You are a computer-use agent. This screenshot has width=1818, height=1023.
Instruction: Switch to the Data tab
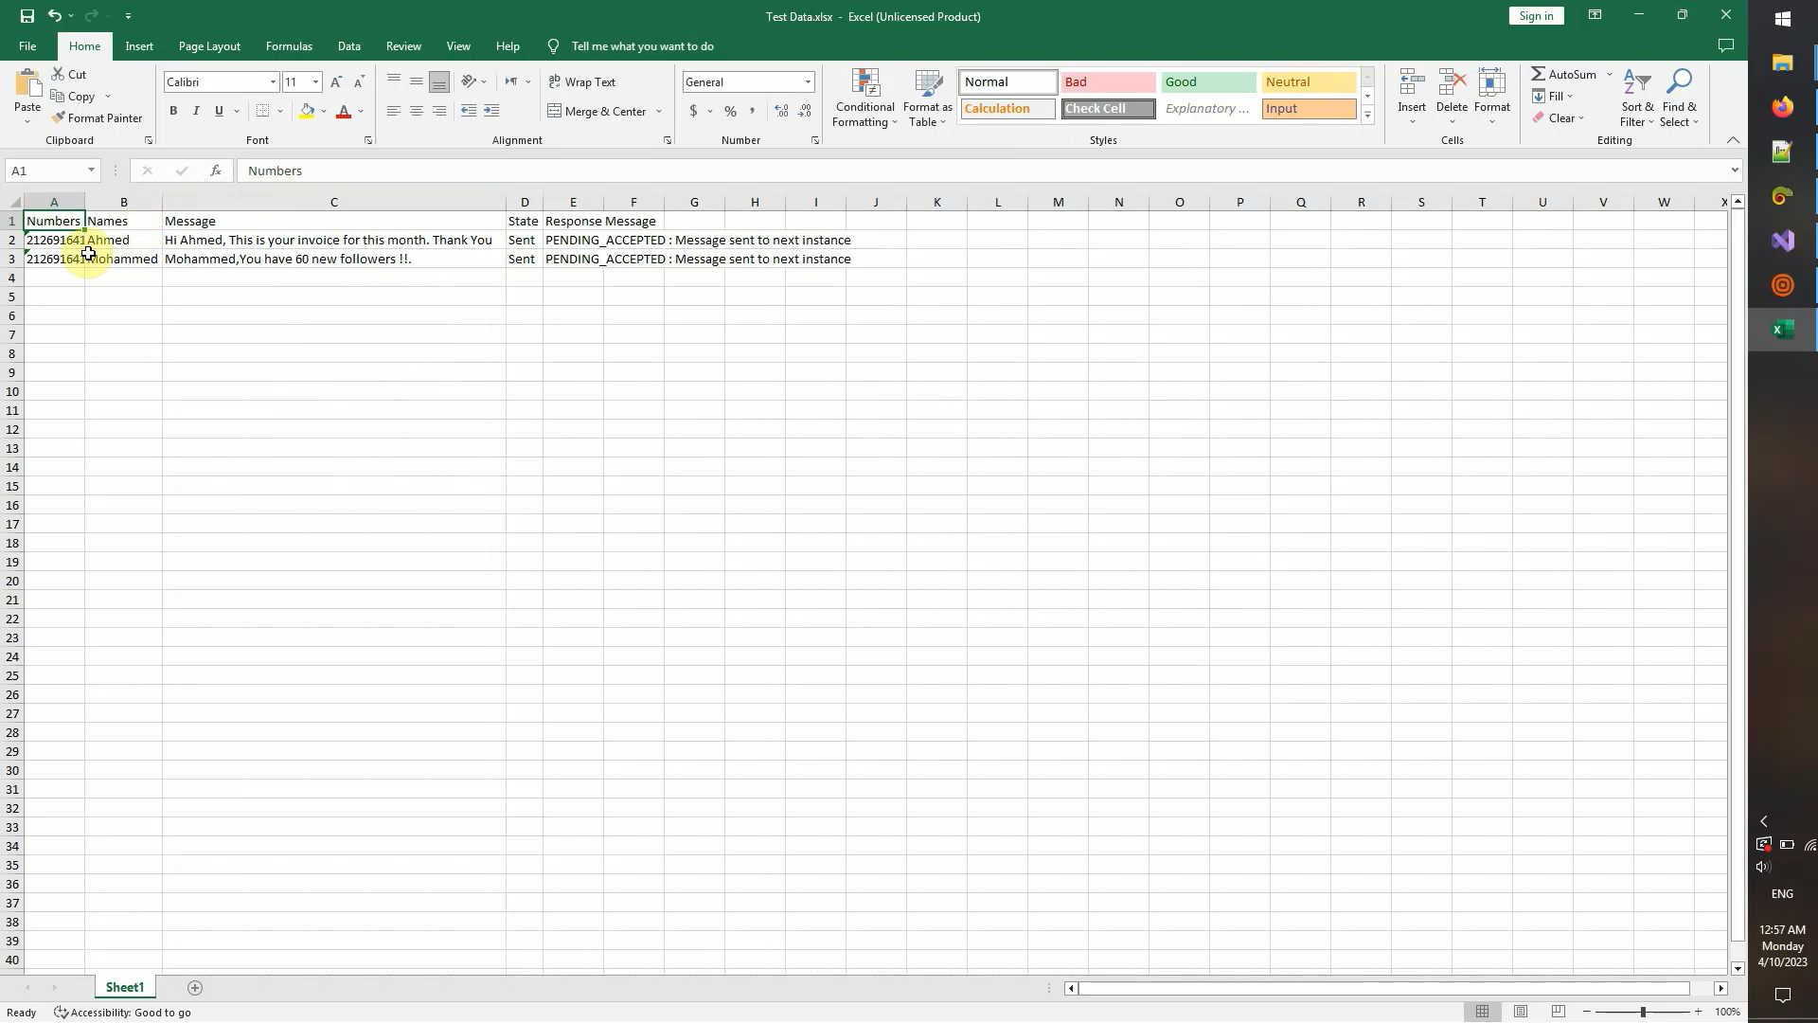tap(348, 46)
